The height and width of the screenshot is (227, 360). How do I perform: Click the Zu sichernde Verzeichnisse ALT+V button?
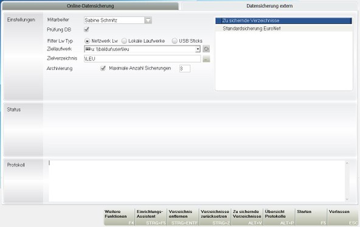coord(247,217)
